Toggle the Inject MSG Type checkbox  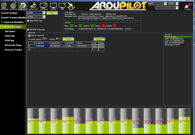pyautogui.click(x=28, y=21)
